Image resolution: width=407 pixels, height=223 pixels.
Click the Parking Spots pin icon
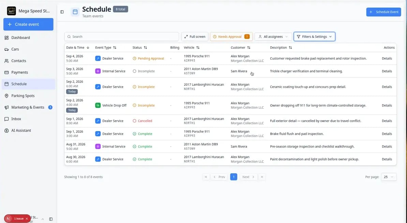6,96
